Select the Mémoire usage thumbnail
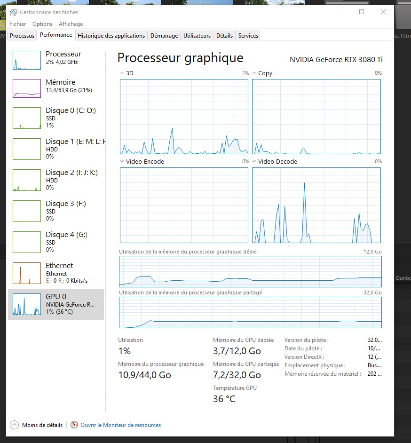Screen dimensions: 411x443 click(27, 88)
